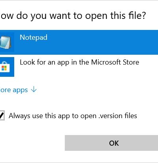The image size is (158, 163).
Task: Show additional apps via the downward arrow
Action: pyautogui.click(x=34, y=89)
